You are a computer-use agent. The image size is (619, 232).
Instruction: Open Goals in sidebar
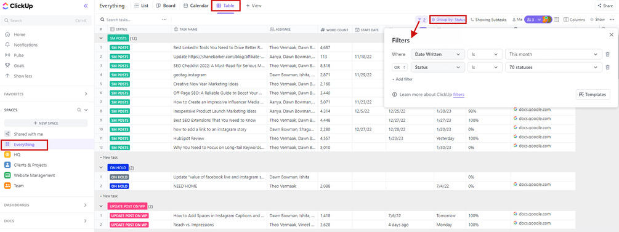(x=19, y=65)
